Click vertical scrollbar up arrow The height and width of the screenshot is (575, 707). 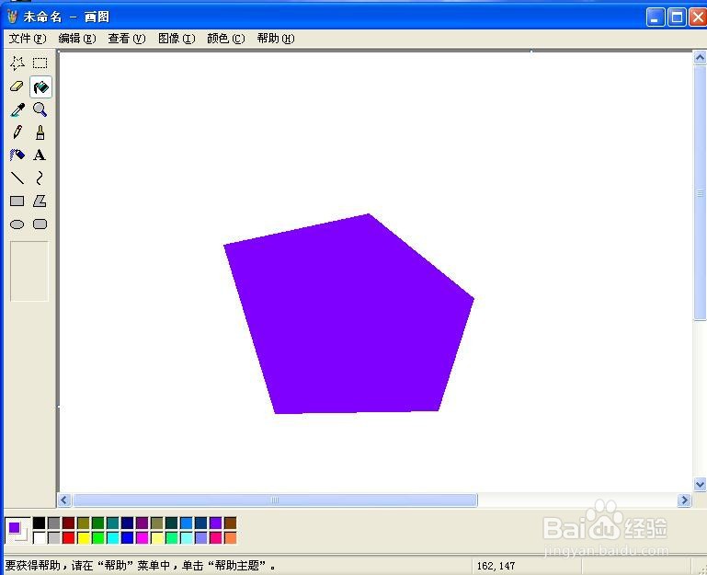pyautogui.click(x=700, y=57)
